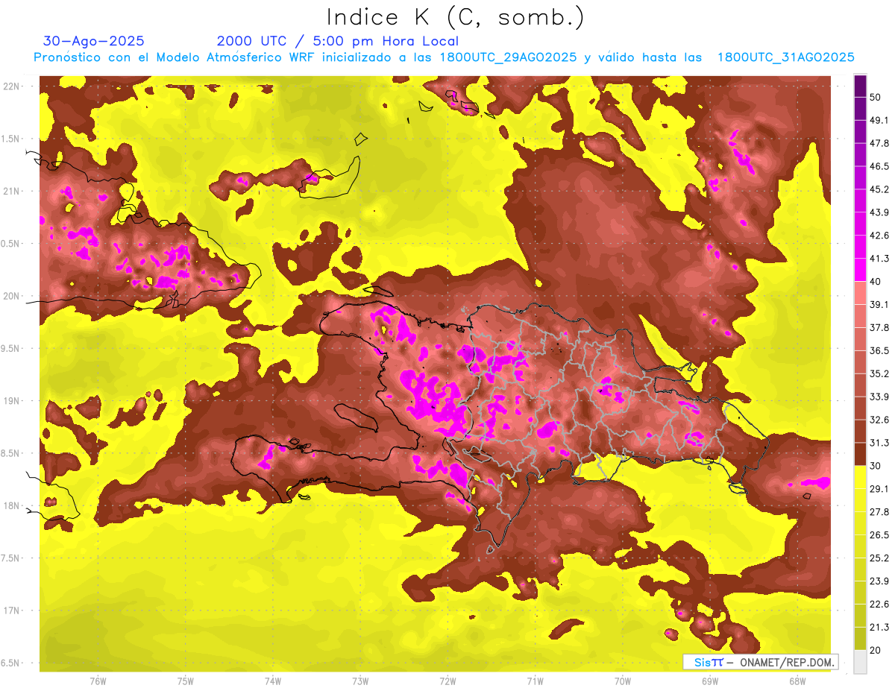Click the 68W longitude axis label
895x691 pixels.
797,681
